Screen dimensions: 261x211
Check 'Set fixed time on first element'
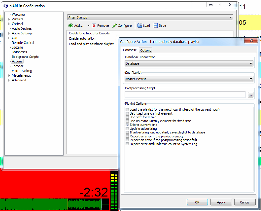pyautogui.click(x=127, y=113)
